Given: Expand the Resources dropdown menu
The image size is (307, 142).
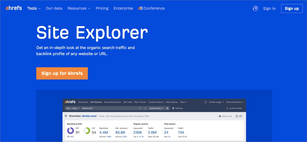Looking at the screenshot, I should [79, 8].
